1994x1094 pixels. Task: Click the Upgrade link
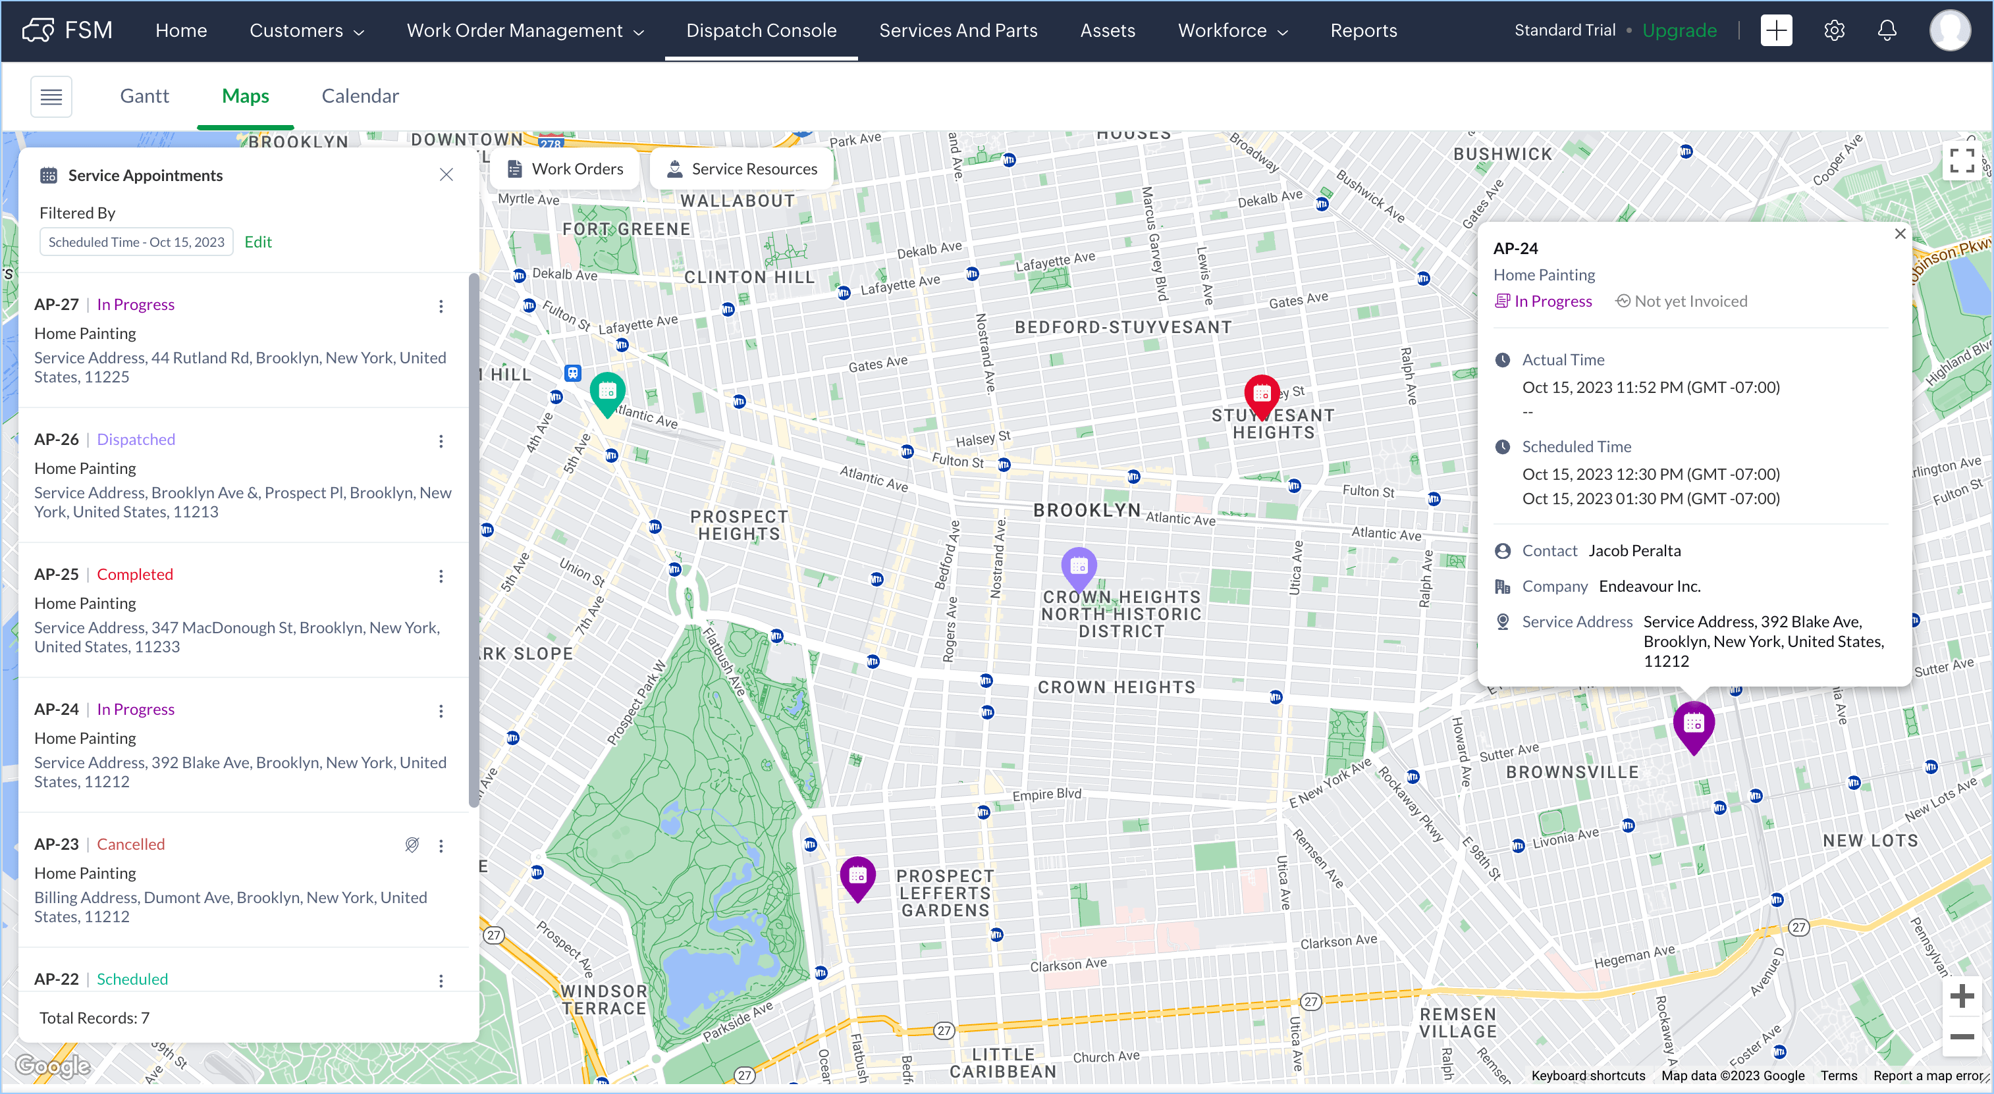tap(1679, 31)
